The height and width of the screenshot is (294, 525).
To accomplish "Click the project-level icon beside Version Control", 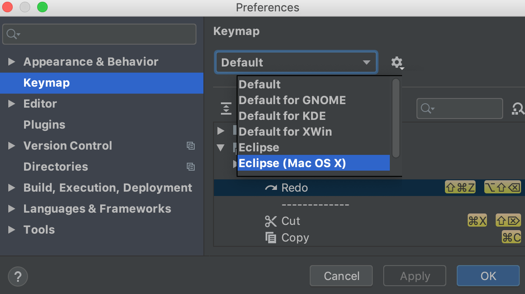I will (x=190, y=146).
